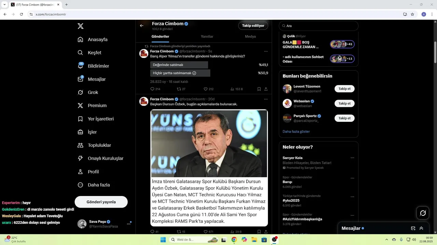Compose new message in Mesajlar drawer
The width and height of the screenshot is (437, 245).
[413, 228]
